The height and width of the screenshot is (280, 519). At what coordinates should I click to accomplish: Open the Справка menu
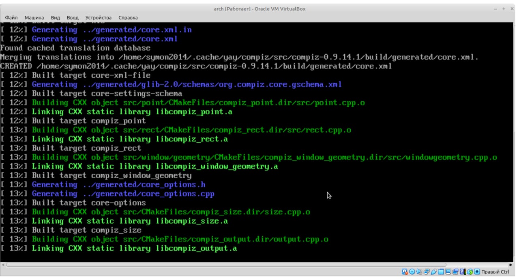coord(128,18)
